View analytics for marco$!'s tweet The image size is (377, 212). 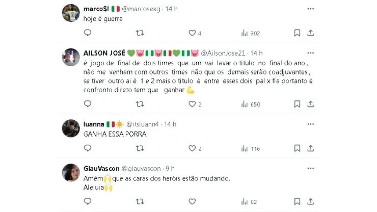[245, 33]
